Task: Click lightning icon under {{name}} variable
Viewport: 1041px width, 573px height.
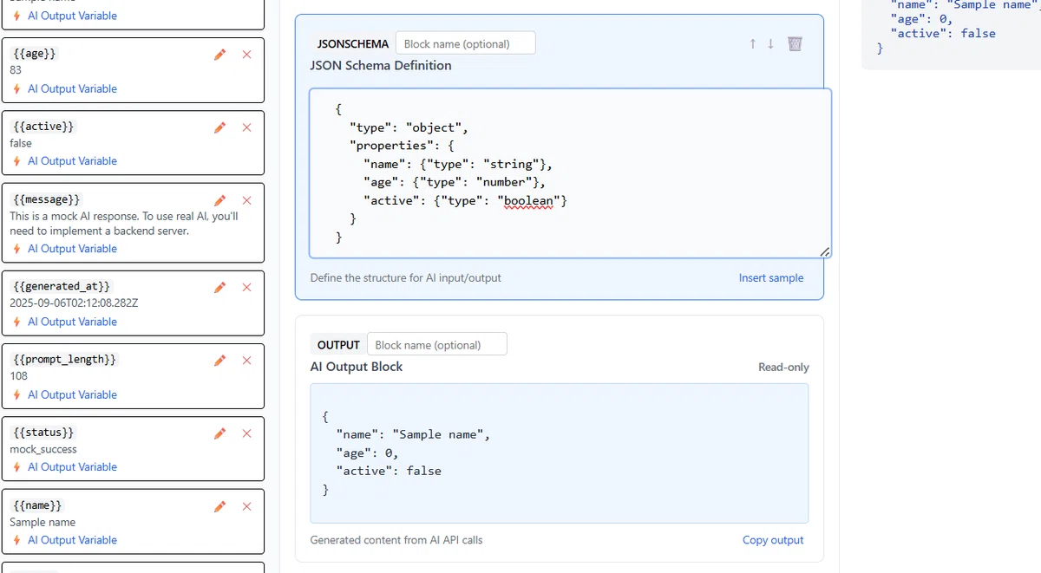Action: click(x=16, y=539)
